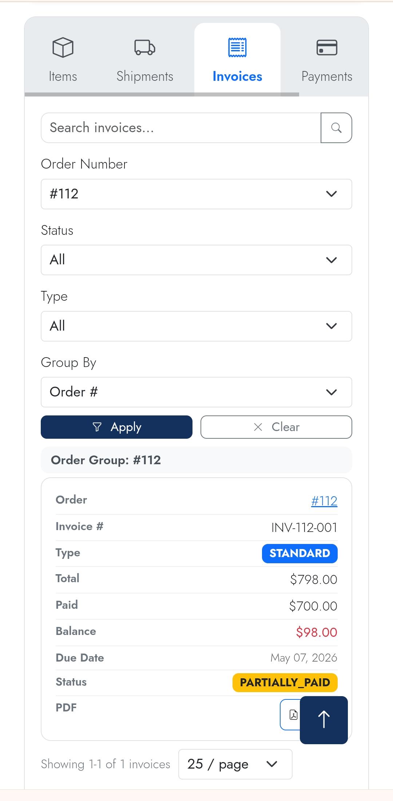Select the Items box icon

63,47
